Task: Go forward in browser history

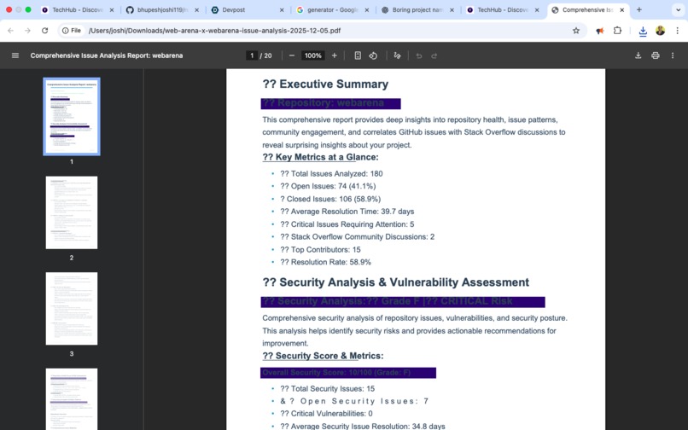Action: (27, 31)
